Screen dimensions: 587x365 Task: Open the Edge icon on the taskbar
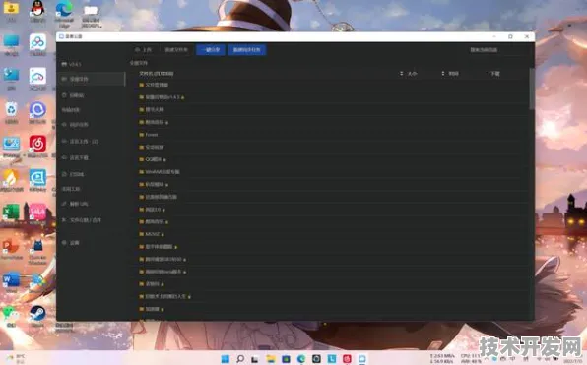(301, 359)
